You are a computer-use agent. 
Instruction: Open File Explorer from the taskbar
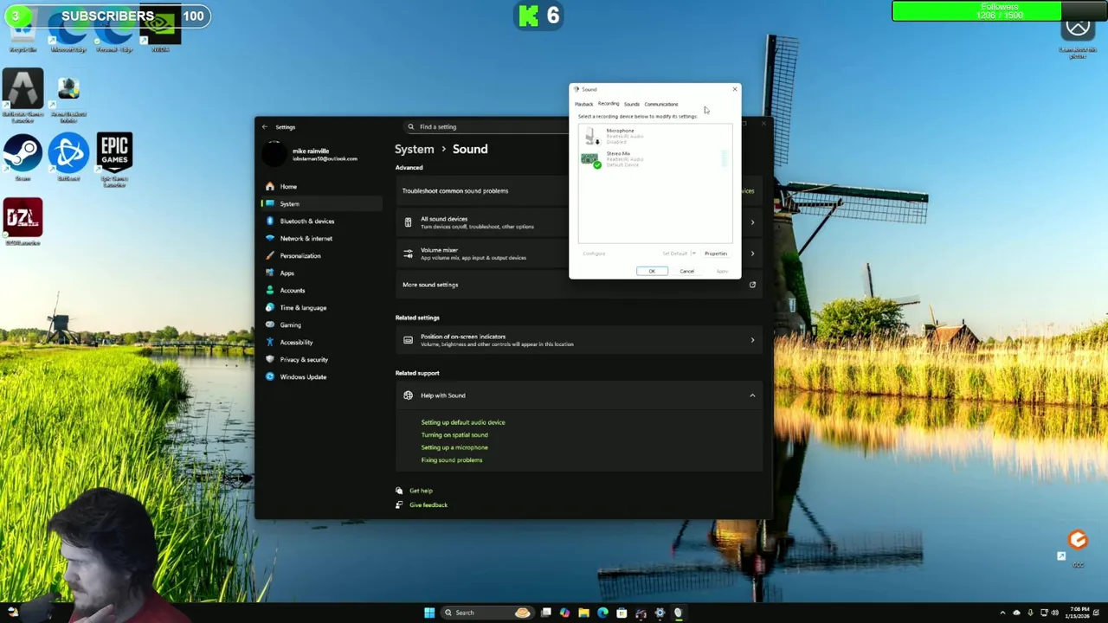[x=583, y=613]
